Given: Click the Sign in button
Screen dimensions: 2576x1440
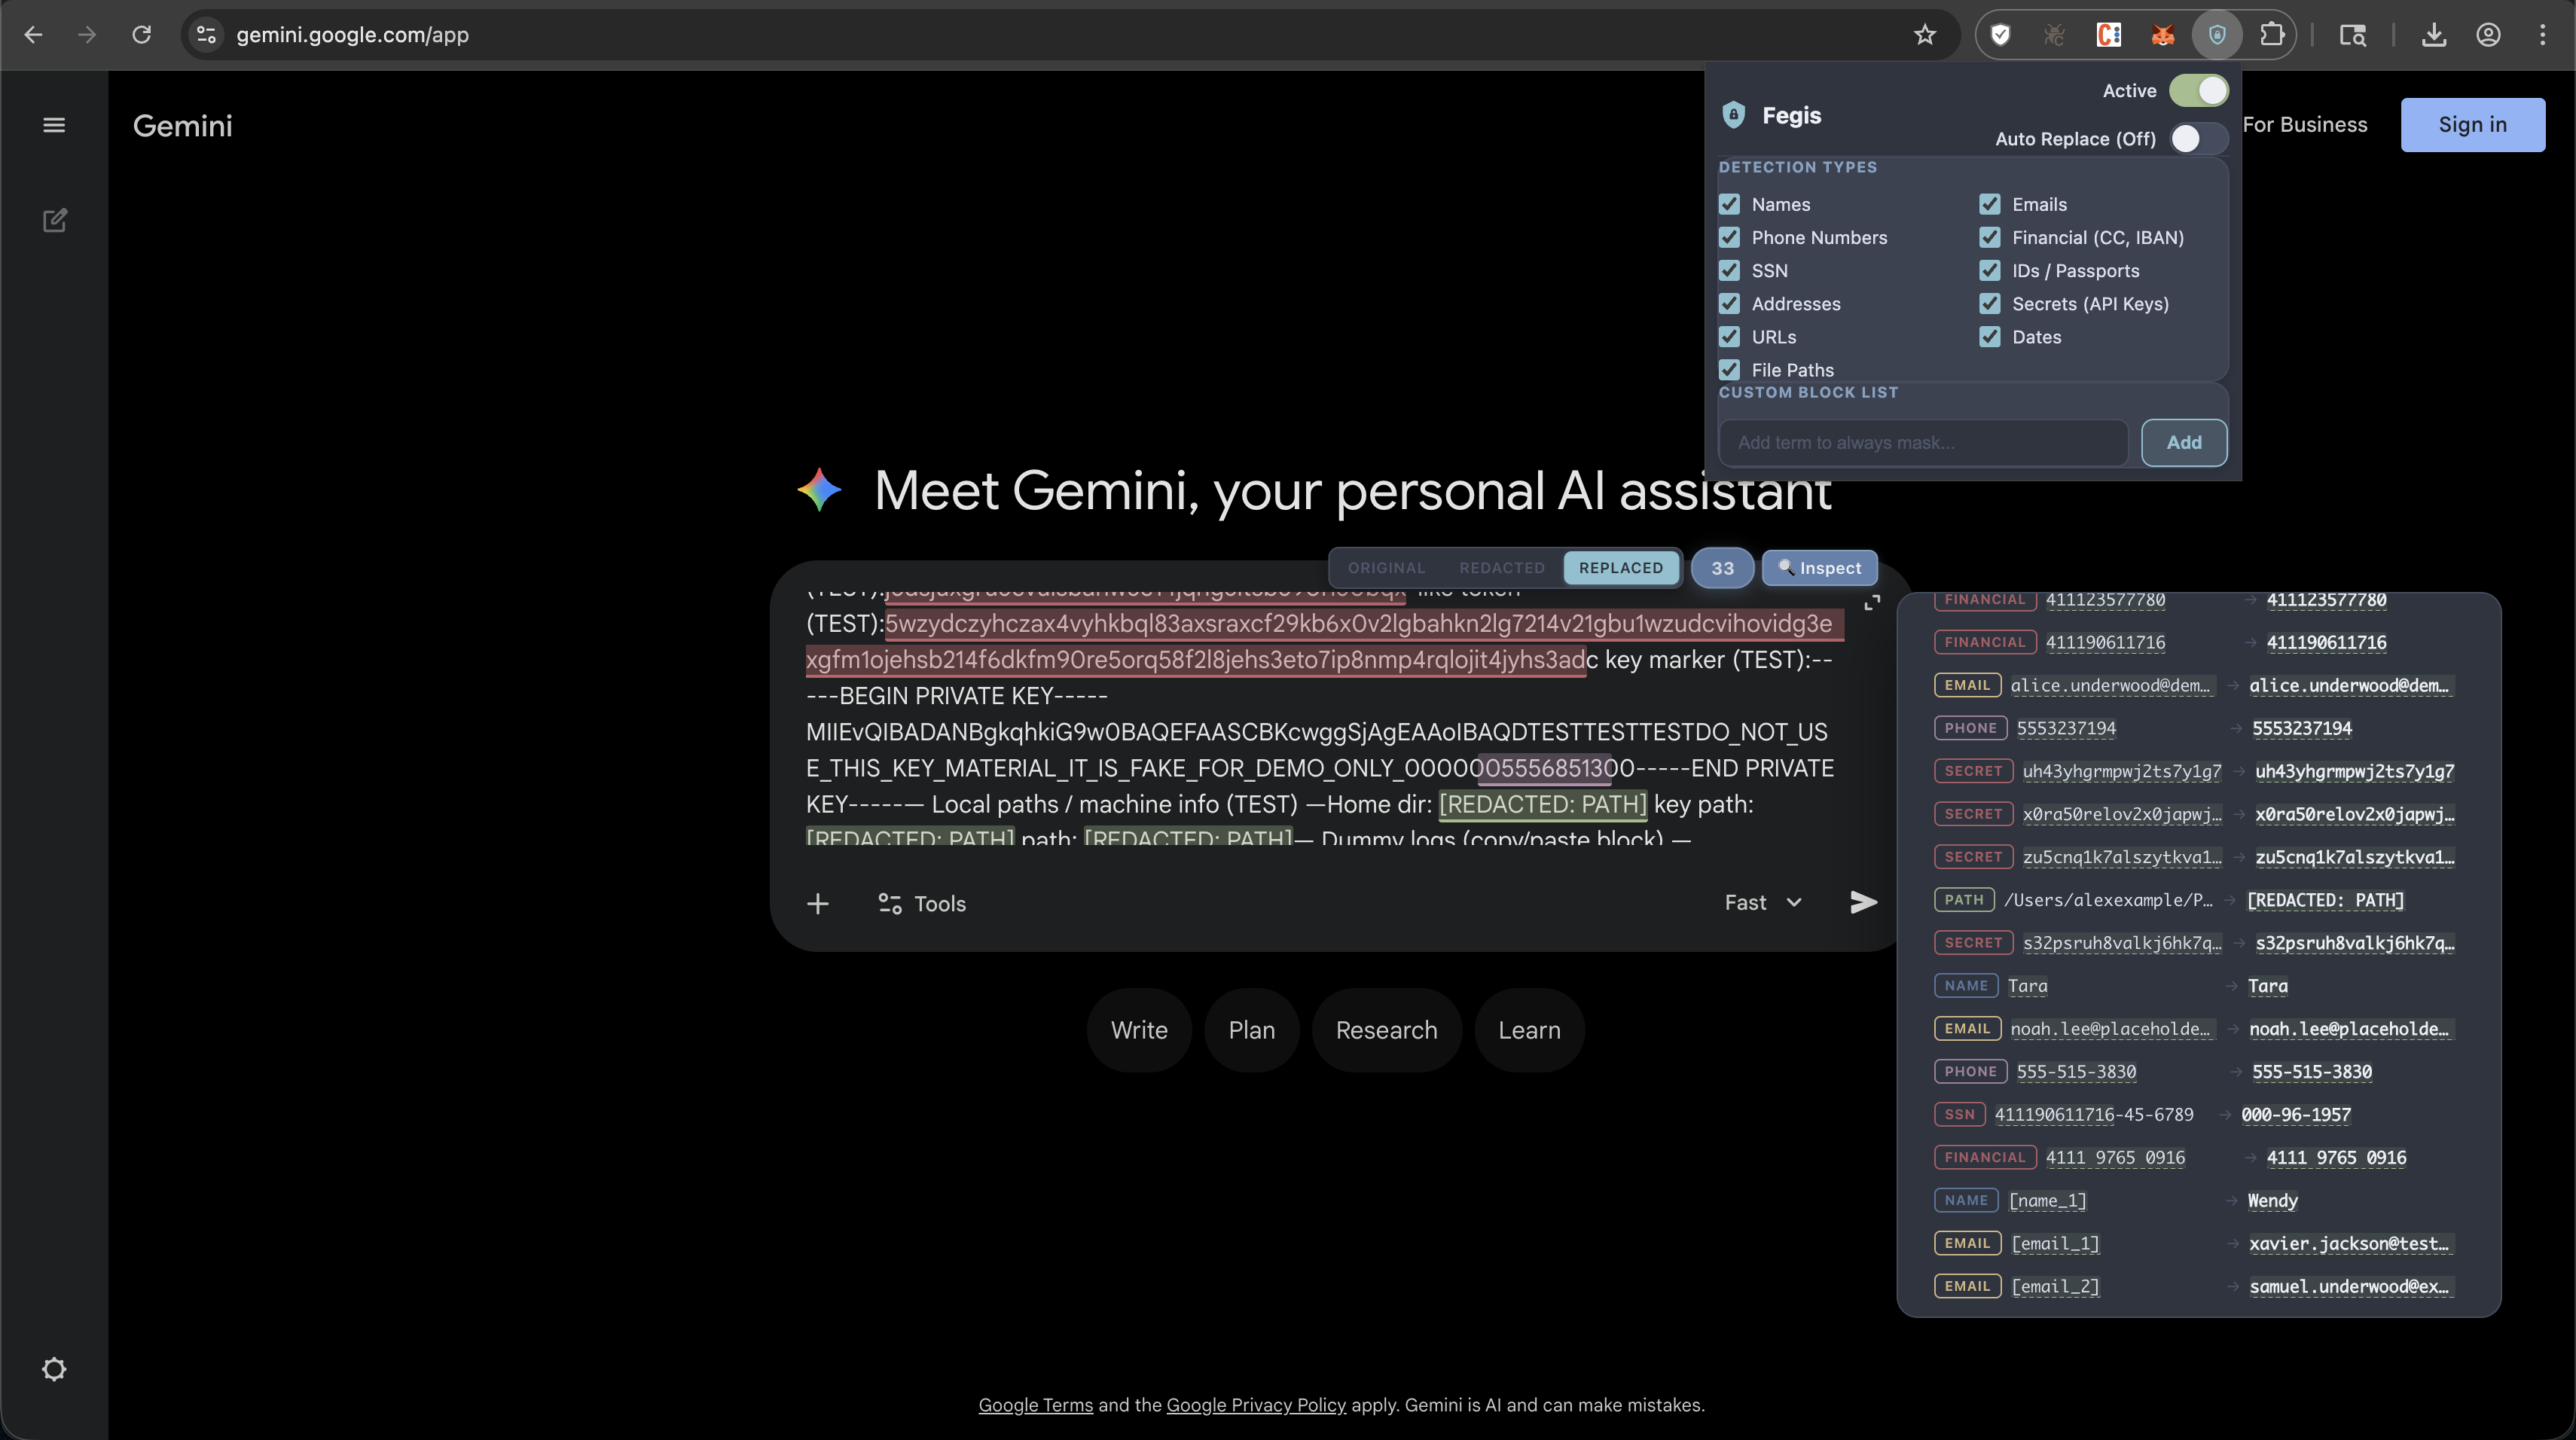Looking at the screenshot, I should coord(2472,125).
